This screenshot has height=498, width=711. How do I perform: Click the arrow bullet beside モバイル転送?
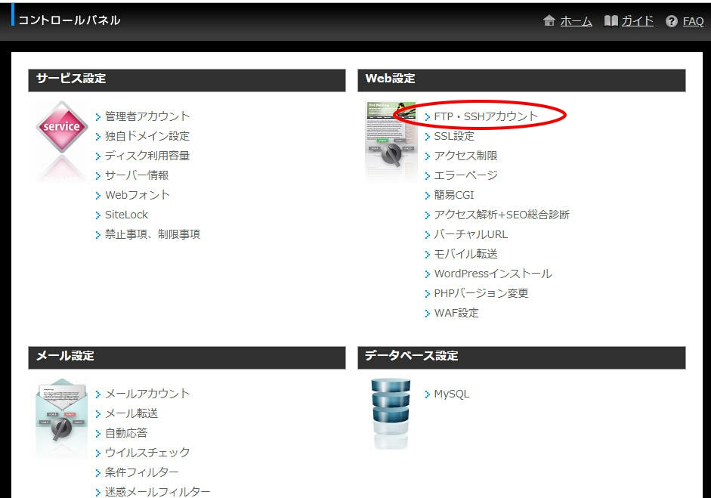point(427,255)
